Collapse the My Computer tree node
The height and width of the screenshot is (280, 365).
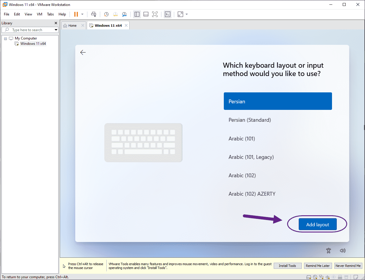pyautogui.click(x=5, y=39)
